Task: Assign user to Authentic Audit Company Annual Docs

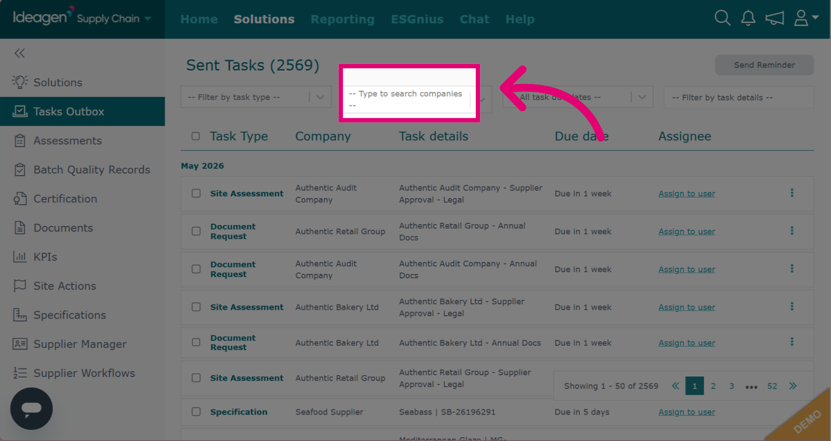Action: (x=687, y=269)
